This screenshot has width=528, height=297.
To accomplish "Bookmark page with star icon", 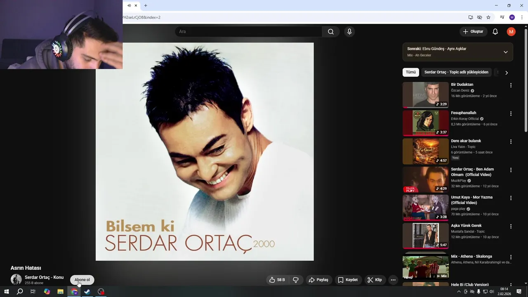I will 488,17.
